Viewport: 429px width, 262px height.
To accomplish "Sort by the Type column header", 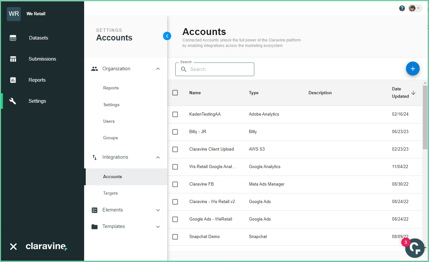I will pyautogui.click(x=254, y=93).
